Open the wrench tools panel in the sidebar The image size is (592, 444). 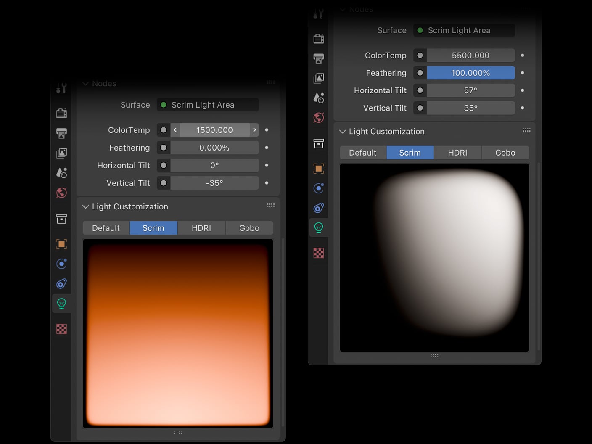(62, 88)
